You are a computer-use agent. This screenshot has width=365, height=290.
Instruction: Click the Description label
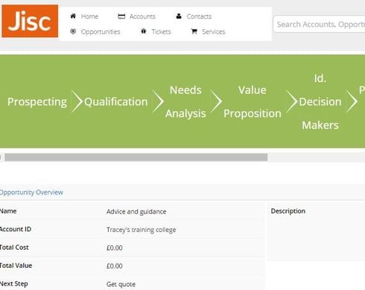(x=288, y=211)
